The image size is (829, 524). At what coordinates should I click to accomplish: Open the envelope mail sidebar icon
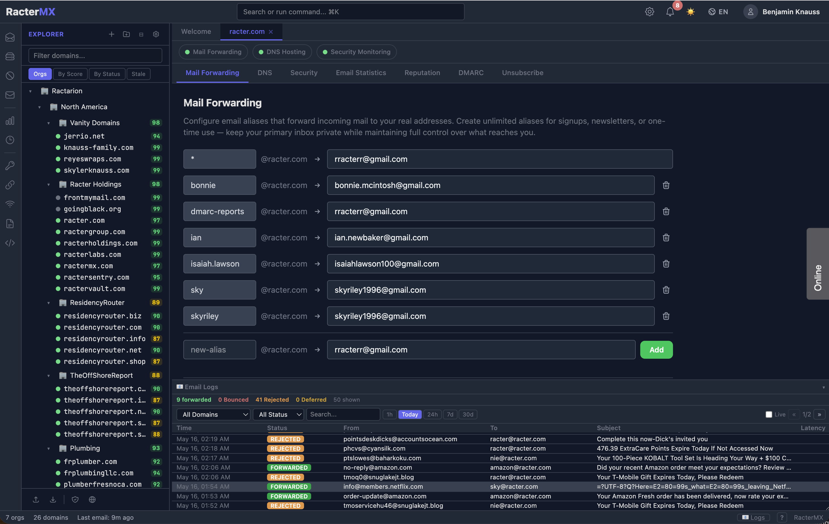click(x=10, y=95)
